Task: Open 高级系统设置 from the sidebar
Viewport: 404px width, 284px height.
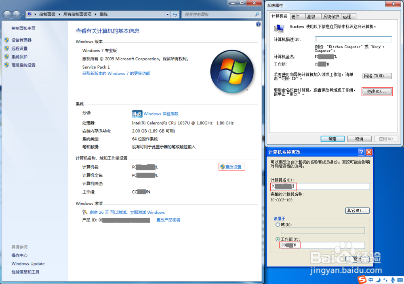Action: pyautogui.click(x=23, y=65)
